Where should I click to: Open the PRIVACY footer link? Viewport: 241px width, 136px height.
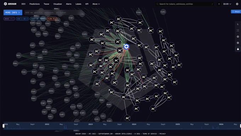162,134
